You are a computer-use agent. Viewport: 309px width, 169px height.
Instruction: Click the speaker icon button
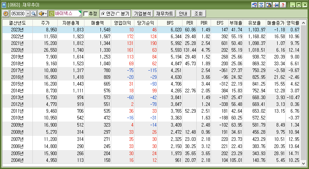coord(41,14)
